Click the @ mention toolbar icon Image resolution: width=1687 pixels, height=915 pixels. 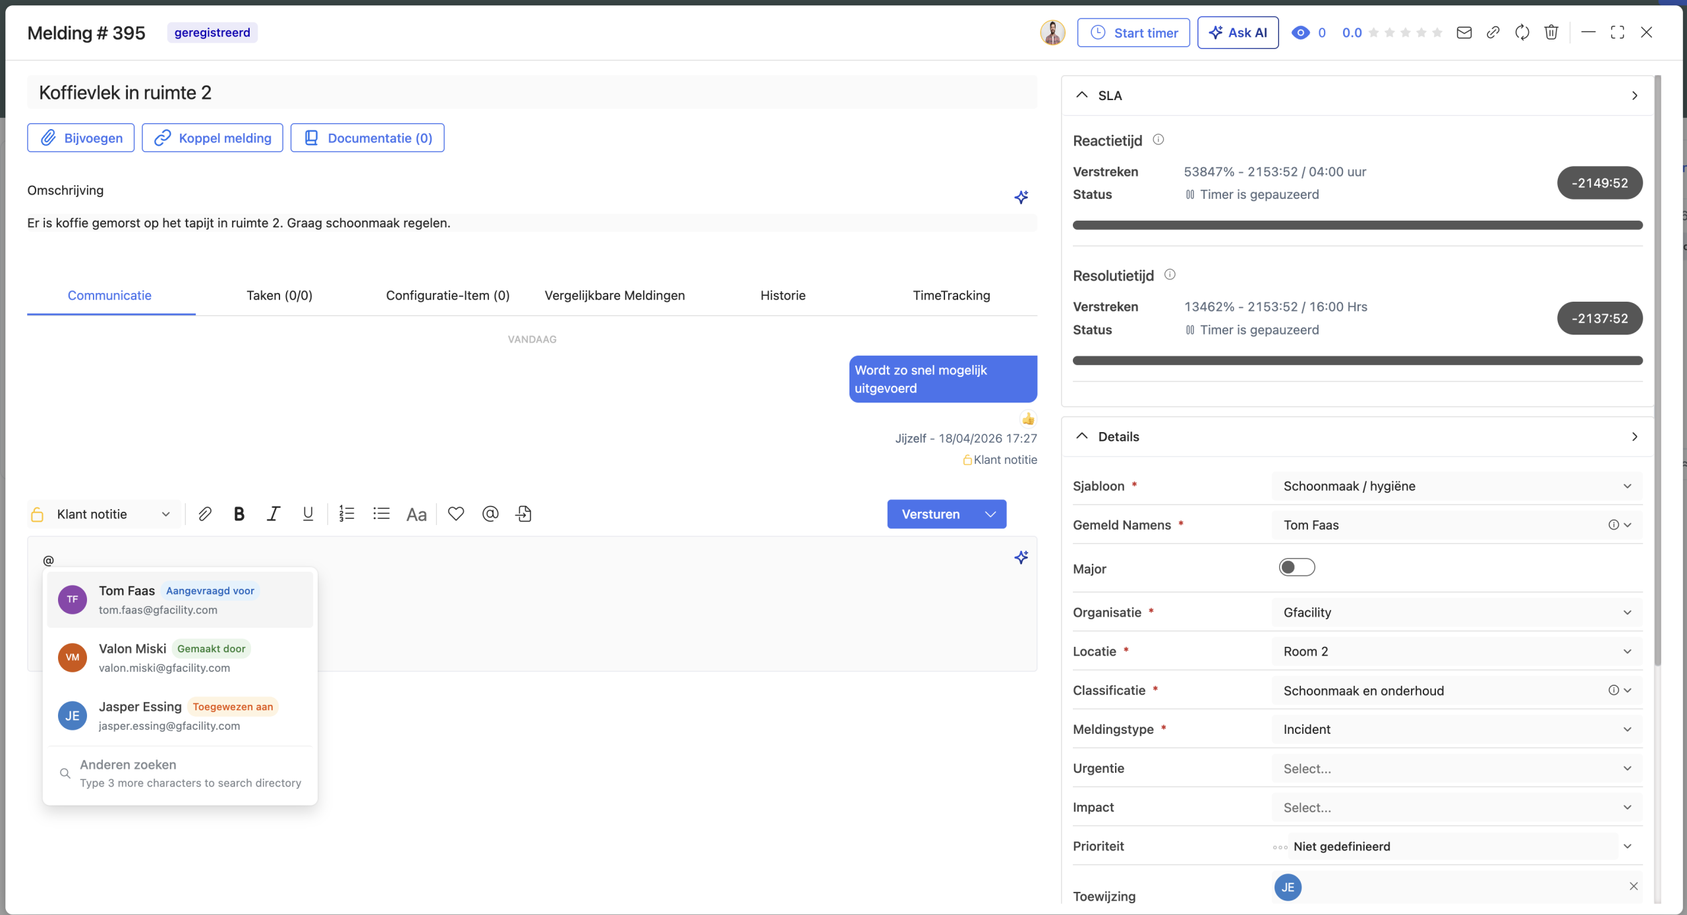pos(490,514)
